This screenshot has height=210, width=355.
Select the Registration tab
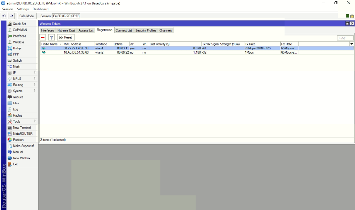tap(105, 30)
